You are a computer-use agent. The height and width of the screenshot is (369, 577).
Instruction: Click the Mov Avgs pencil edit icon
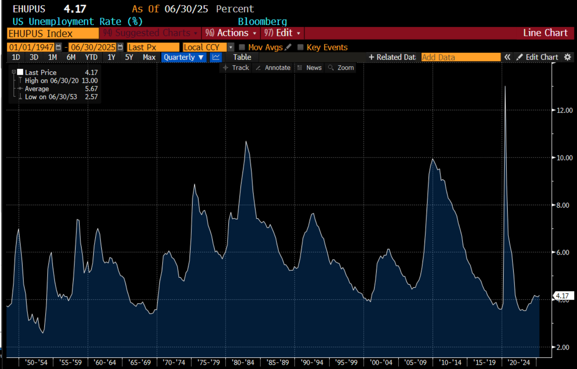click(x=288, y=47)
